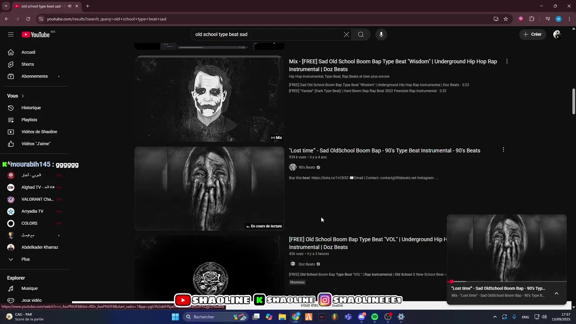Open the YouTube account avatar menu
Image resolution: width=576 pixels, height=324 pixels.
[x=557, y=35]
